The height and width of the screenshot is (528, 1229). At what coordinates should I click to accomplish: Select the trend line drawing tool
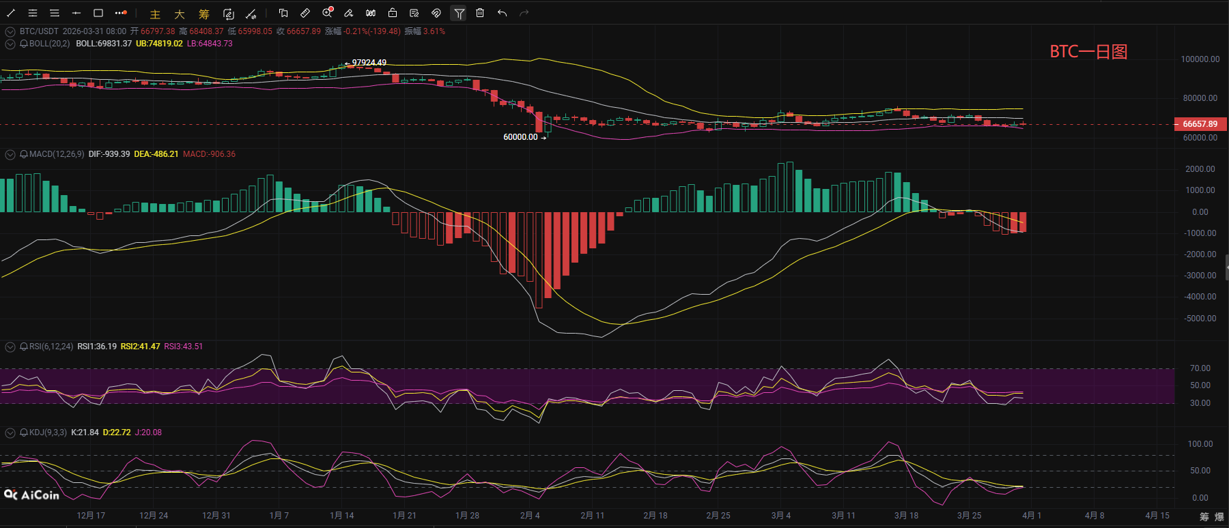[11, 13]
